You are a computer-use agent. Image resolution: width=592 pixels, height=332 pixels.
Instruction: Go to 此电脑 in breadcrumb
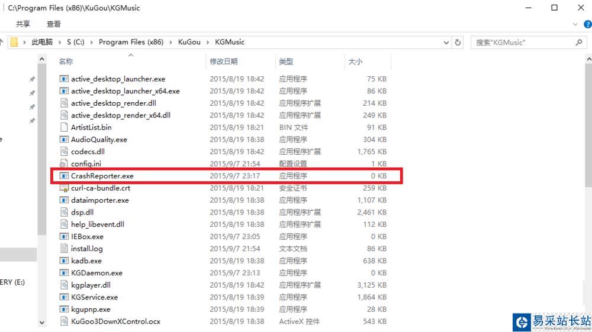(42, 42)
